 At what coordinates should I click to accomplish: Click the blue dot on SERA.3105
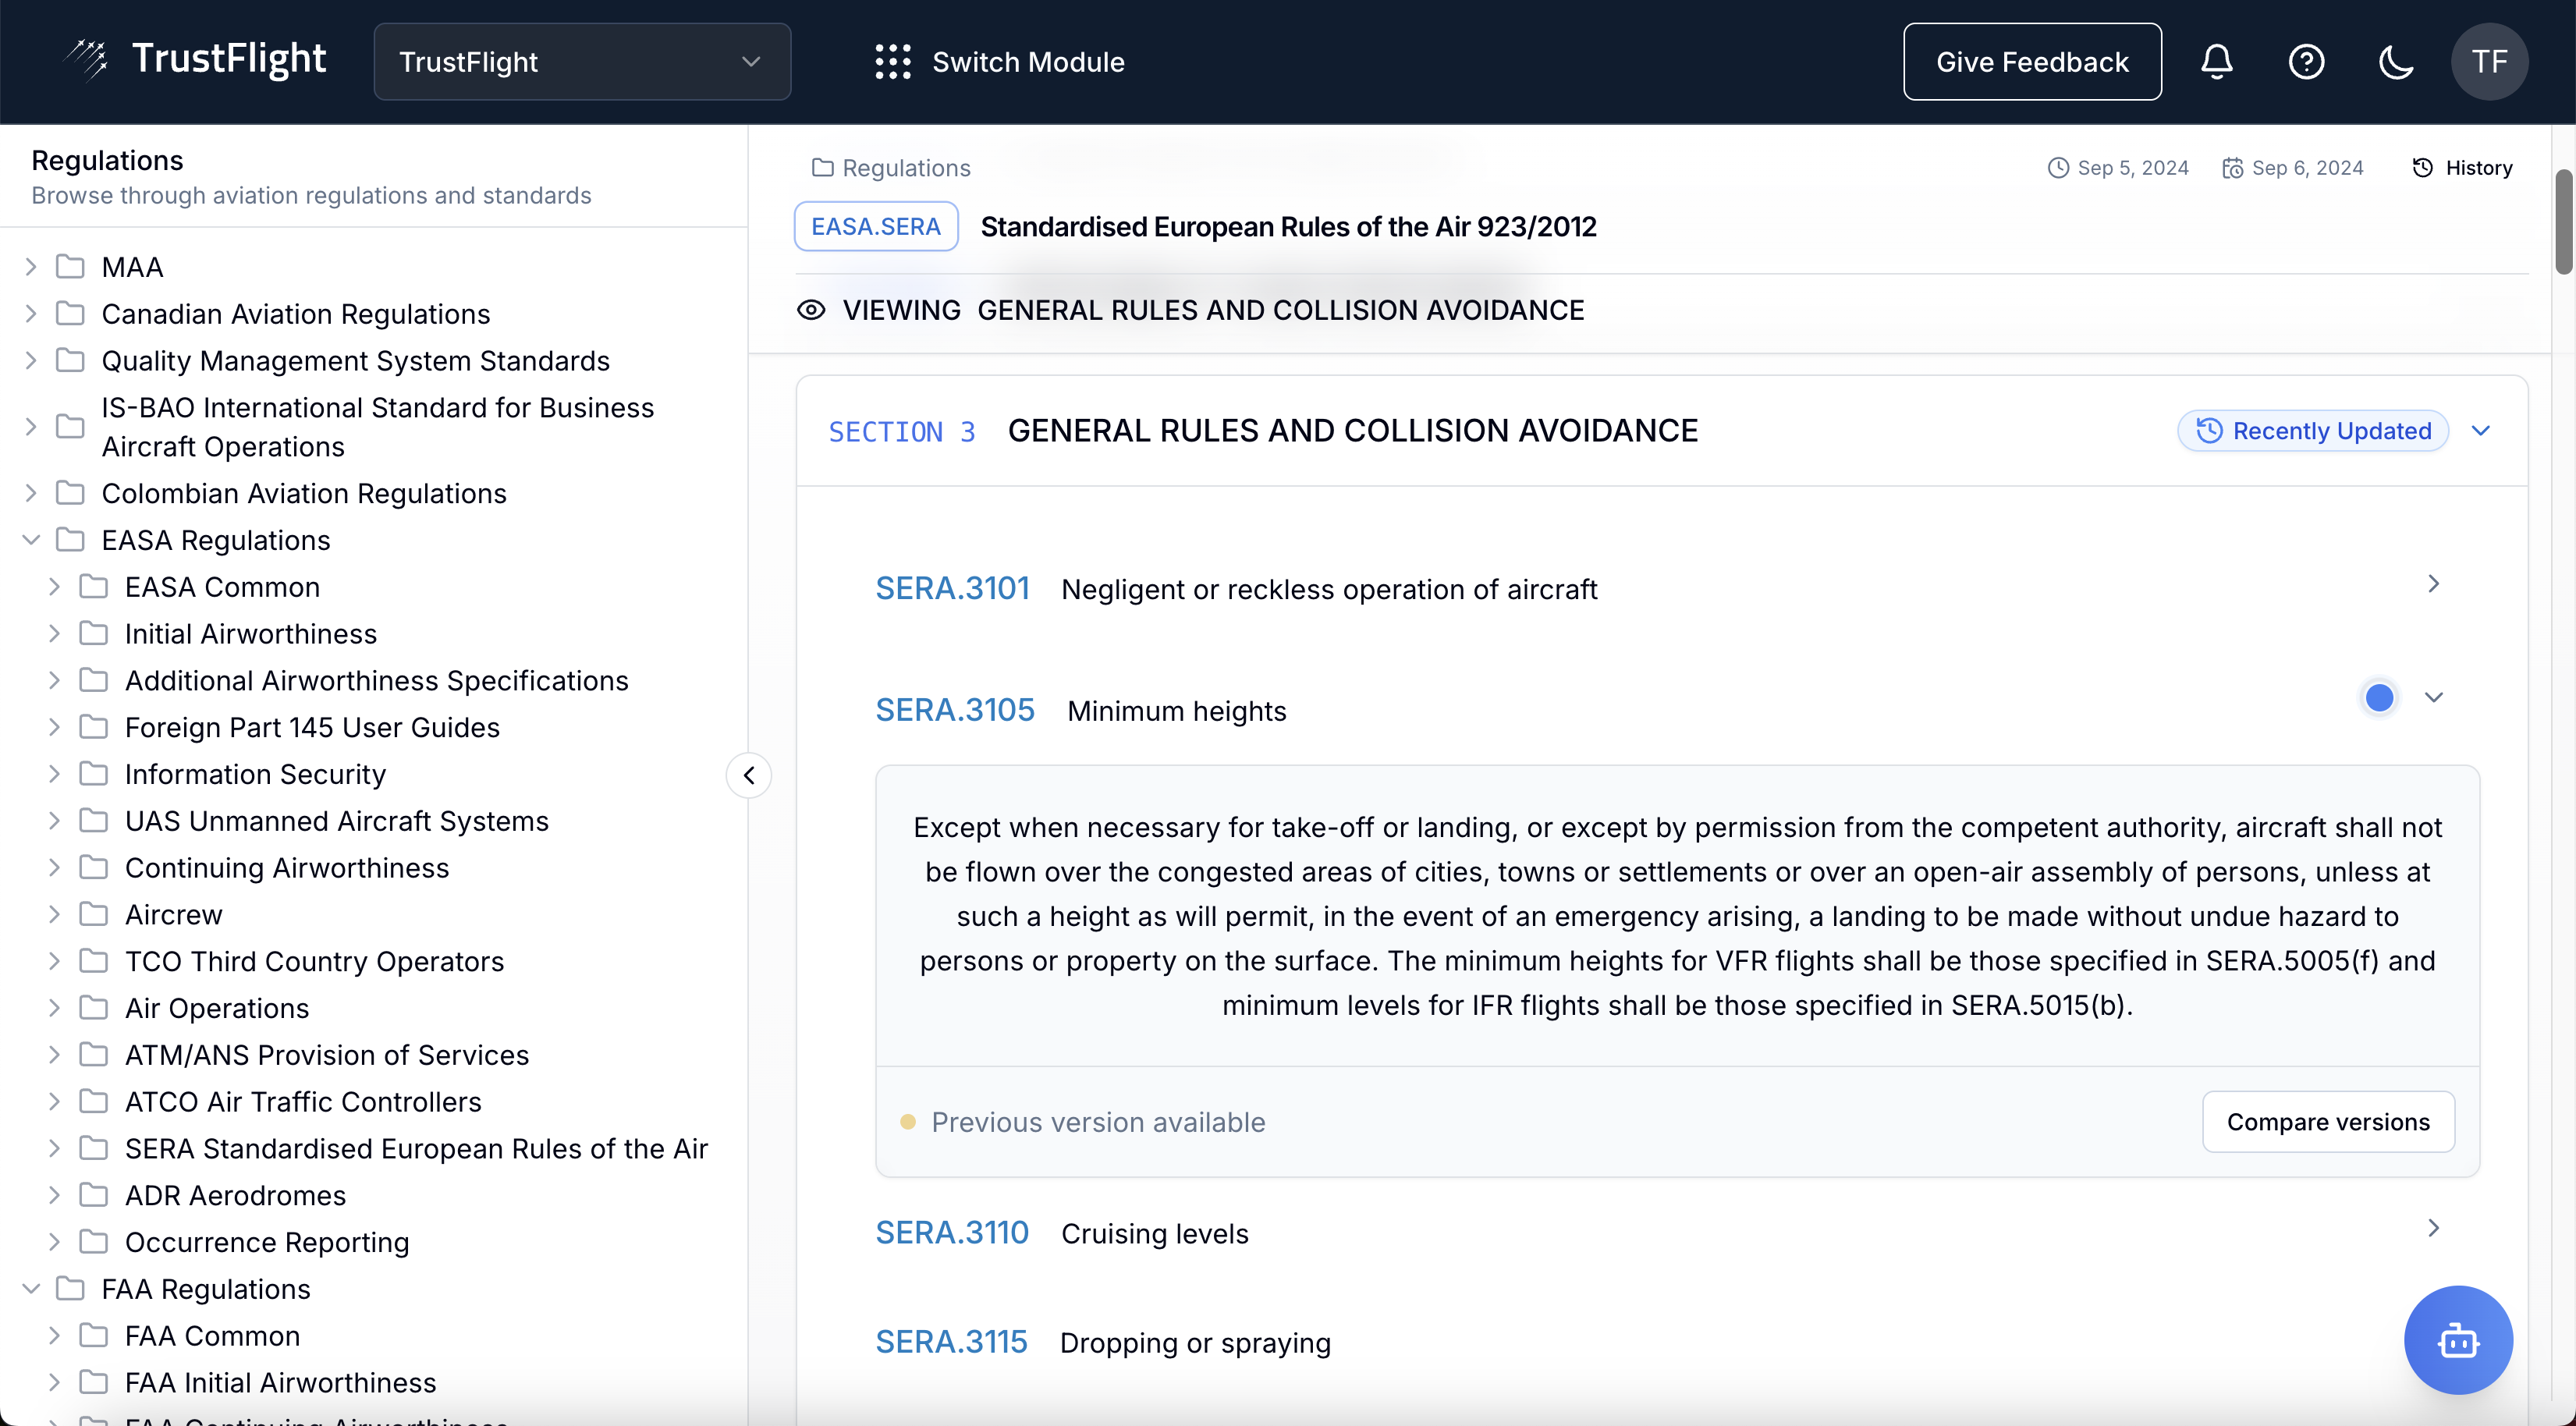[x=2379, y=698]
